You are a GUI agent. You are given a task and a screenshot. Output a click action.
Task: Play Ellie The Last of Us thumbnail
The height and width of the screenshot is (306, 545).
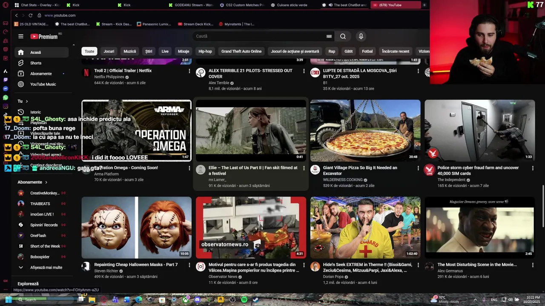251,130
